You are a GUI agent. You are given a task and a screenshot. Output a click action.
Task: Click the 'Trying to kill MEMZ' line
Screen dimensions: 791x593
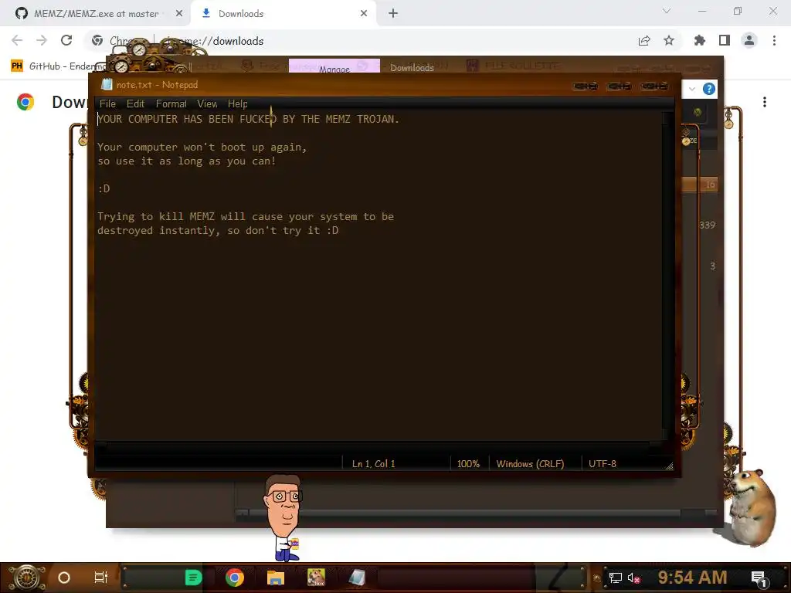(x=246, y=216)
